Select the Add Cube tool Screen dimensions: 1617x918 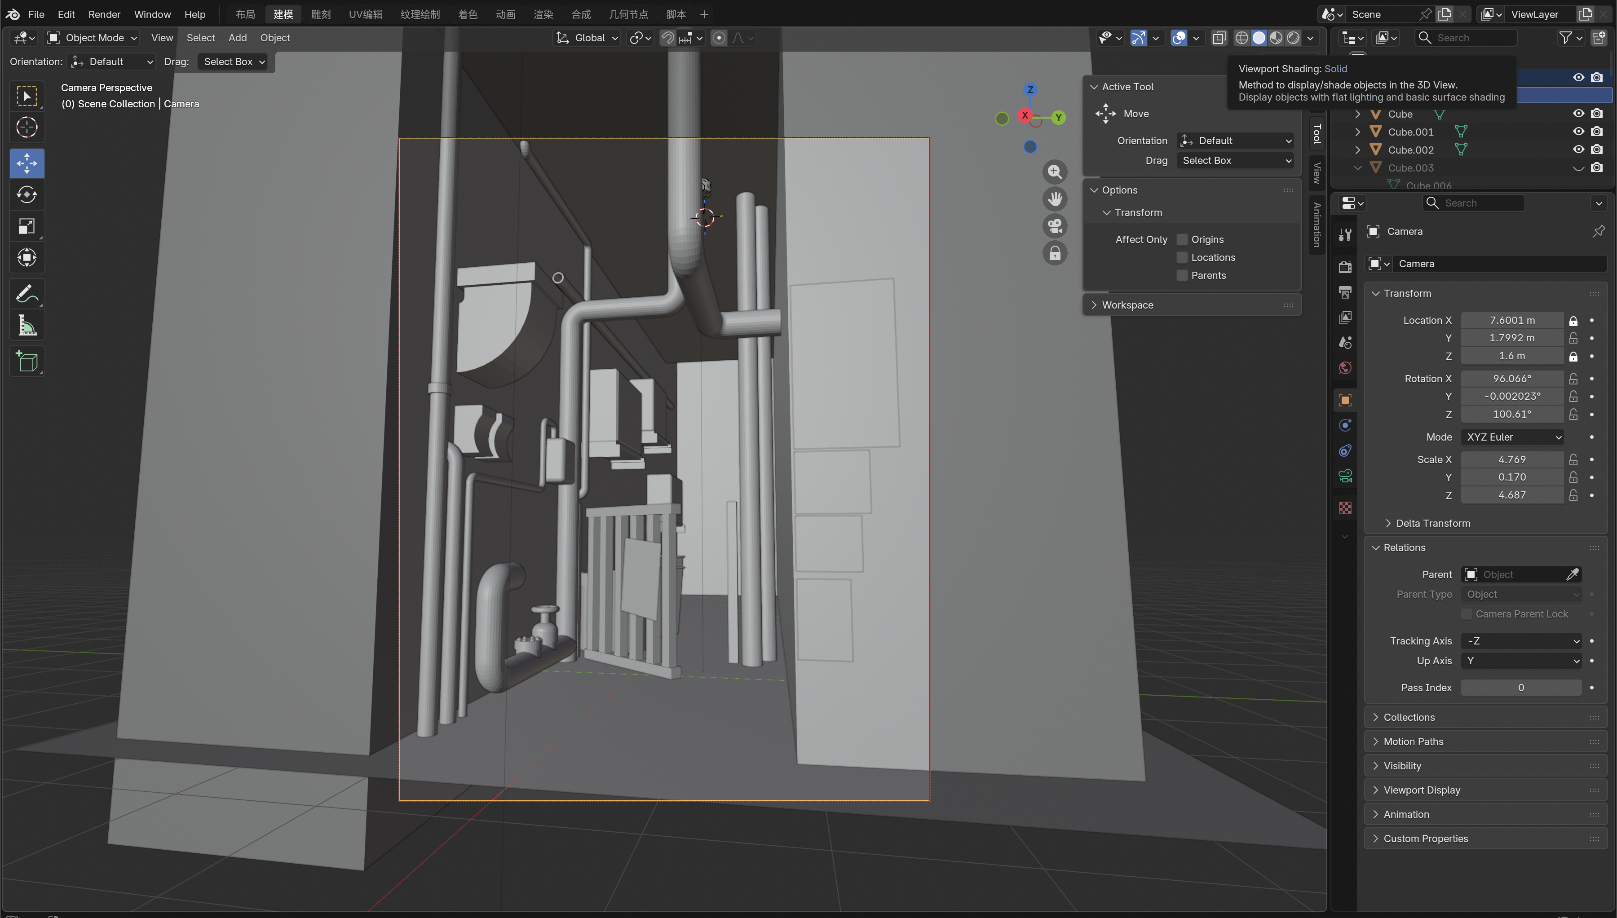[x=27, y=361]
